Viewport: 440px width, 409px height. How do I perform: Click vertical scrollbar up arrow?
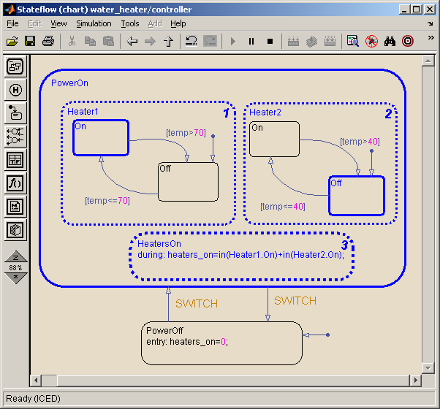coord(428,61)
